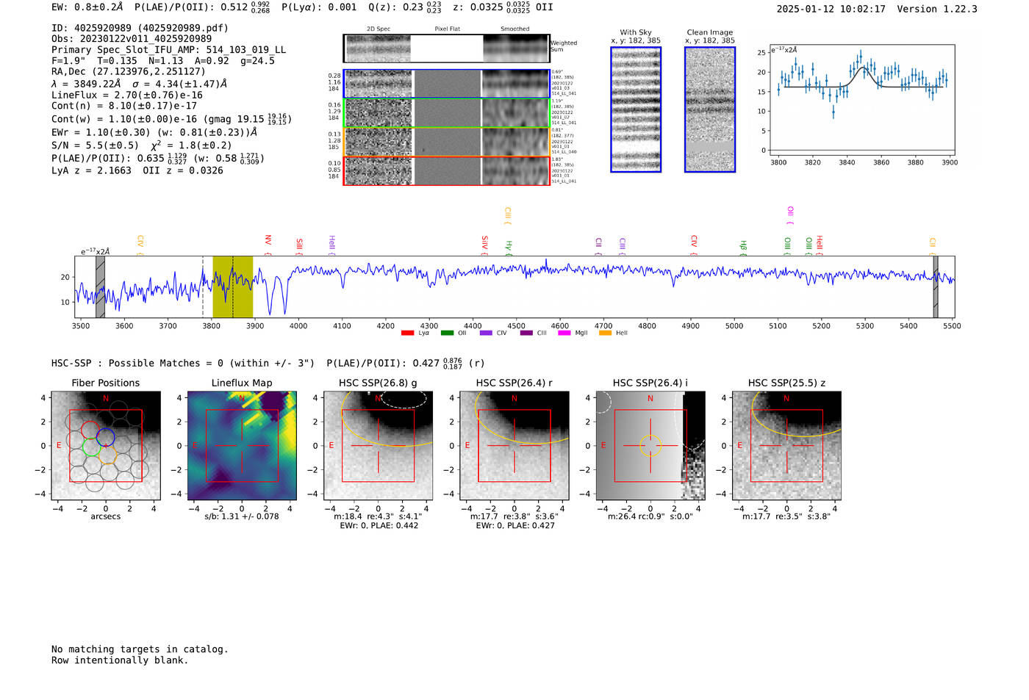1029x700 pixels.
Task: Click the green OII legend swatch
Action: 447,333
